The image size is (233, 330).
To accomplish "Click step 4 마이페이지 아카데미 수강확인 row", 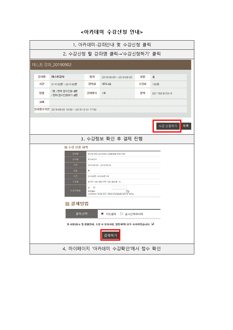I will [x=112, y=249].
